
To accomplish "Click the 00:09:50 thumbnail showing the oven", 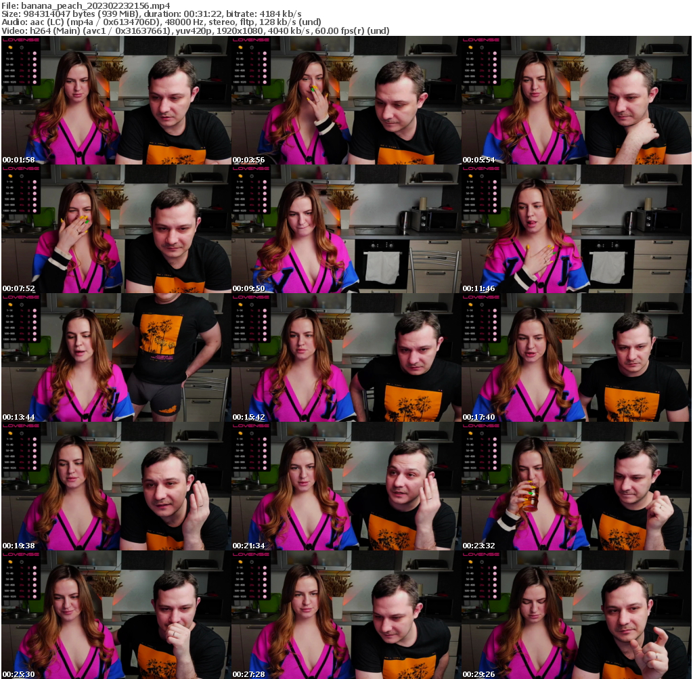I will click(x=346, y=229).
